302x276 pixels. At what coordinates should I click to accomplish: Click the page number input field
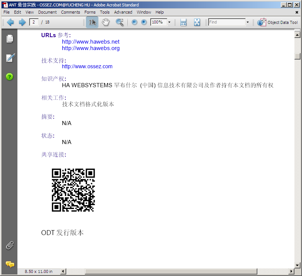click(x=34, y=22)
